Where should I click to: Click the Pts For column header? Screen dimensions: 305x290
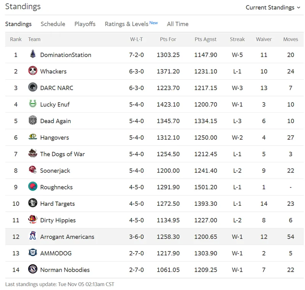(x=168, y=39)
